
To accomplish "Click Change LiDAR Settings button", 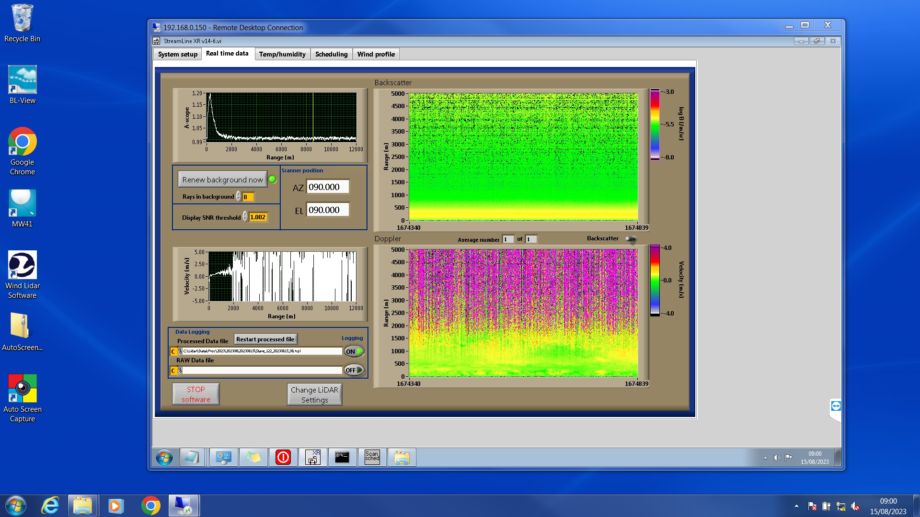I will [314, 394].
